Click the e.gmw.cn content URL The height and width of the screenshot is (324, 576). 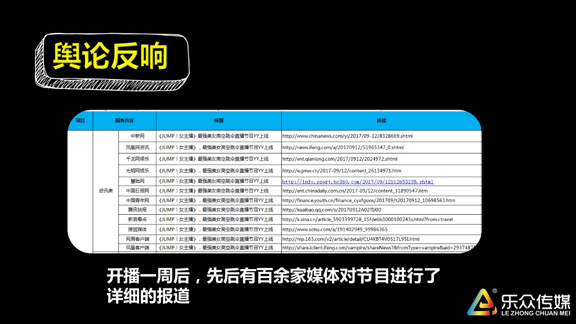click(x=341, y=171)
